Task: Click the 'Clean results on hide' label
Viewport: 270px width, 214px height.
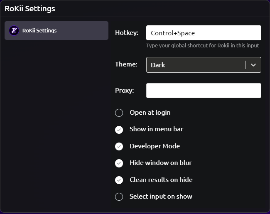Action: (x=161, y=180)
